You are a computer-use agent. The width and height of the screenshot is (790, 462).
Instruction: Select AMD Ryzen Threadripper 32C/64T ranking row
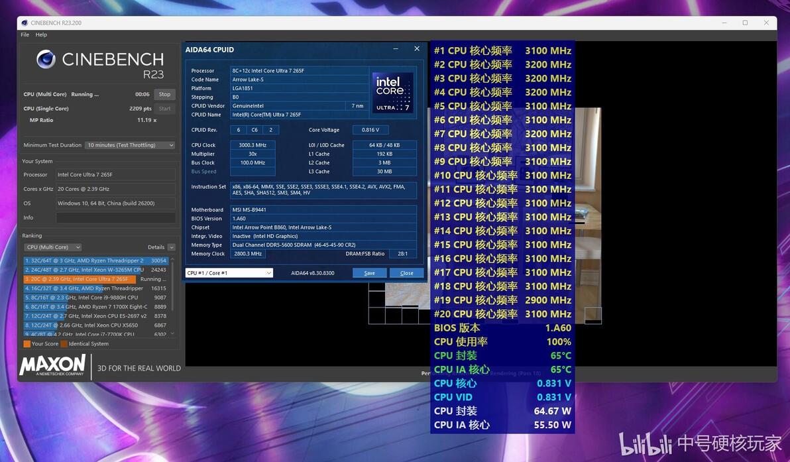click(x=95, y=260)
